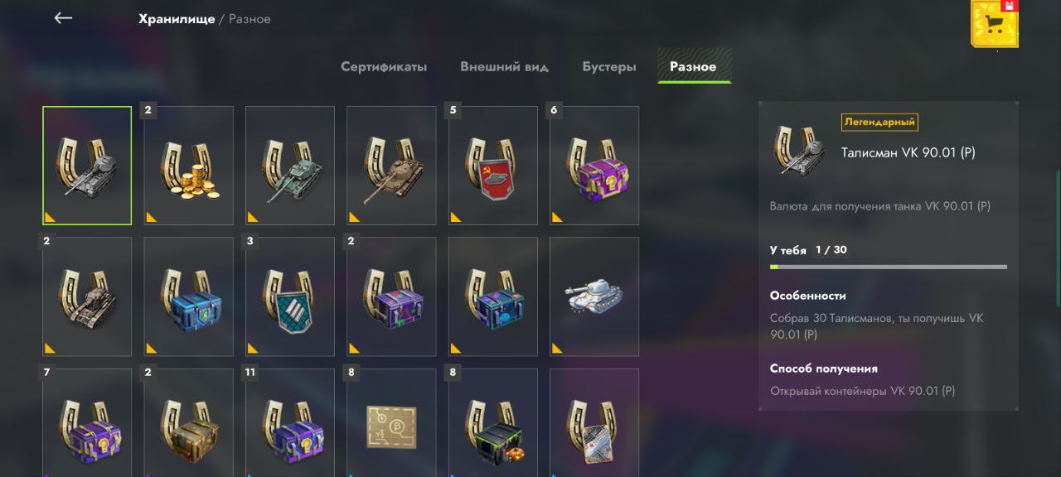The height and width of the screenshot is (477, 1061).
Task: Select the red Soviet shield talisman
Action: [x=493, y=166]
